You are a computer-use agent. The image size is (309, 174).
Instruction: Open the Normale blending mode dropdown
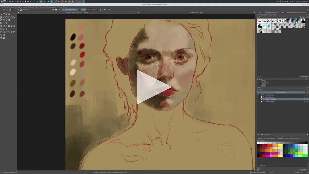tap(36, 10)
